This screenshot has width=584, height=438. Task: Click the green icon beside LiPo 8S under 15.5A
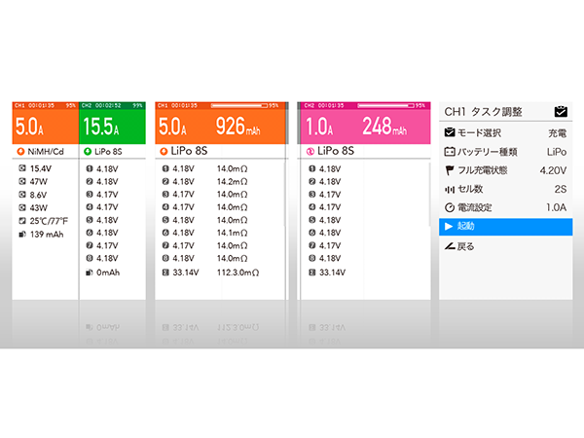pyautogui.click(x=88, y=151)
